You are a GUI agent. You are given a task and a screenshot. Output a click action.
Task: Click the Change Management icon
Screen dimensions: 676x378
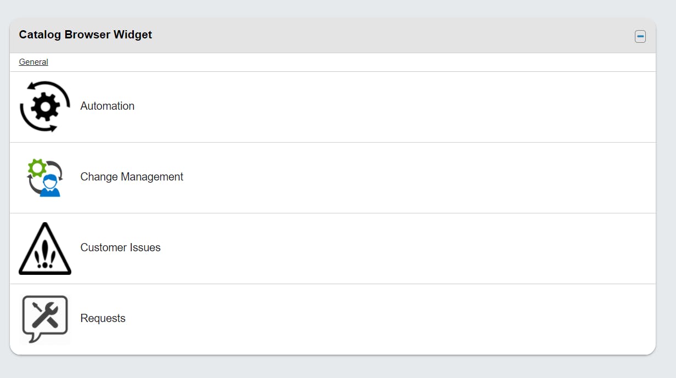pos(45,177)
